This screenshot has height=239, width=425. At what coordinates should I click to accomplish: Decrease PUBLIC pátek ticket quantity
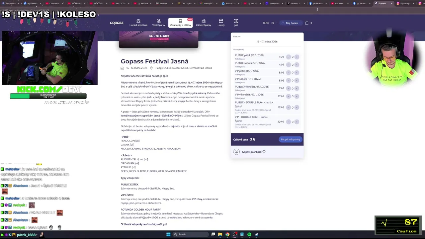click(x=288, y=57)
